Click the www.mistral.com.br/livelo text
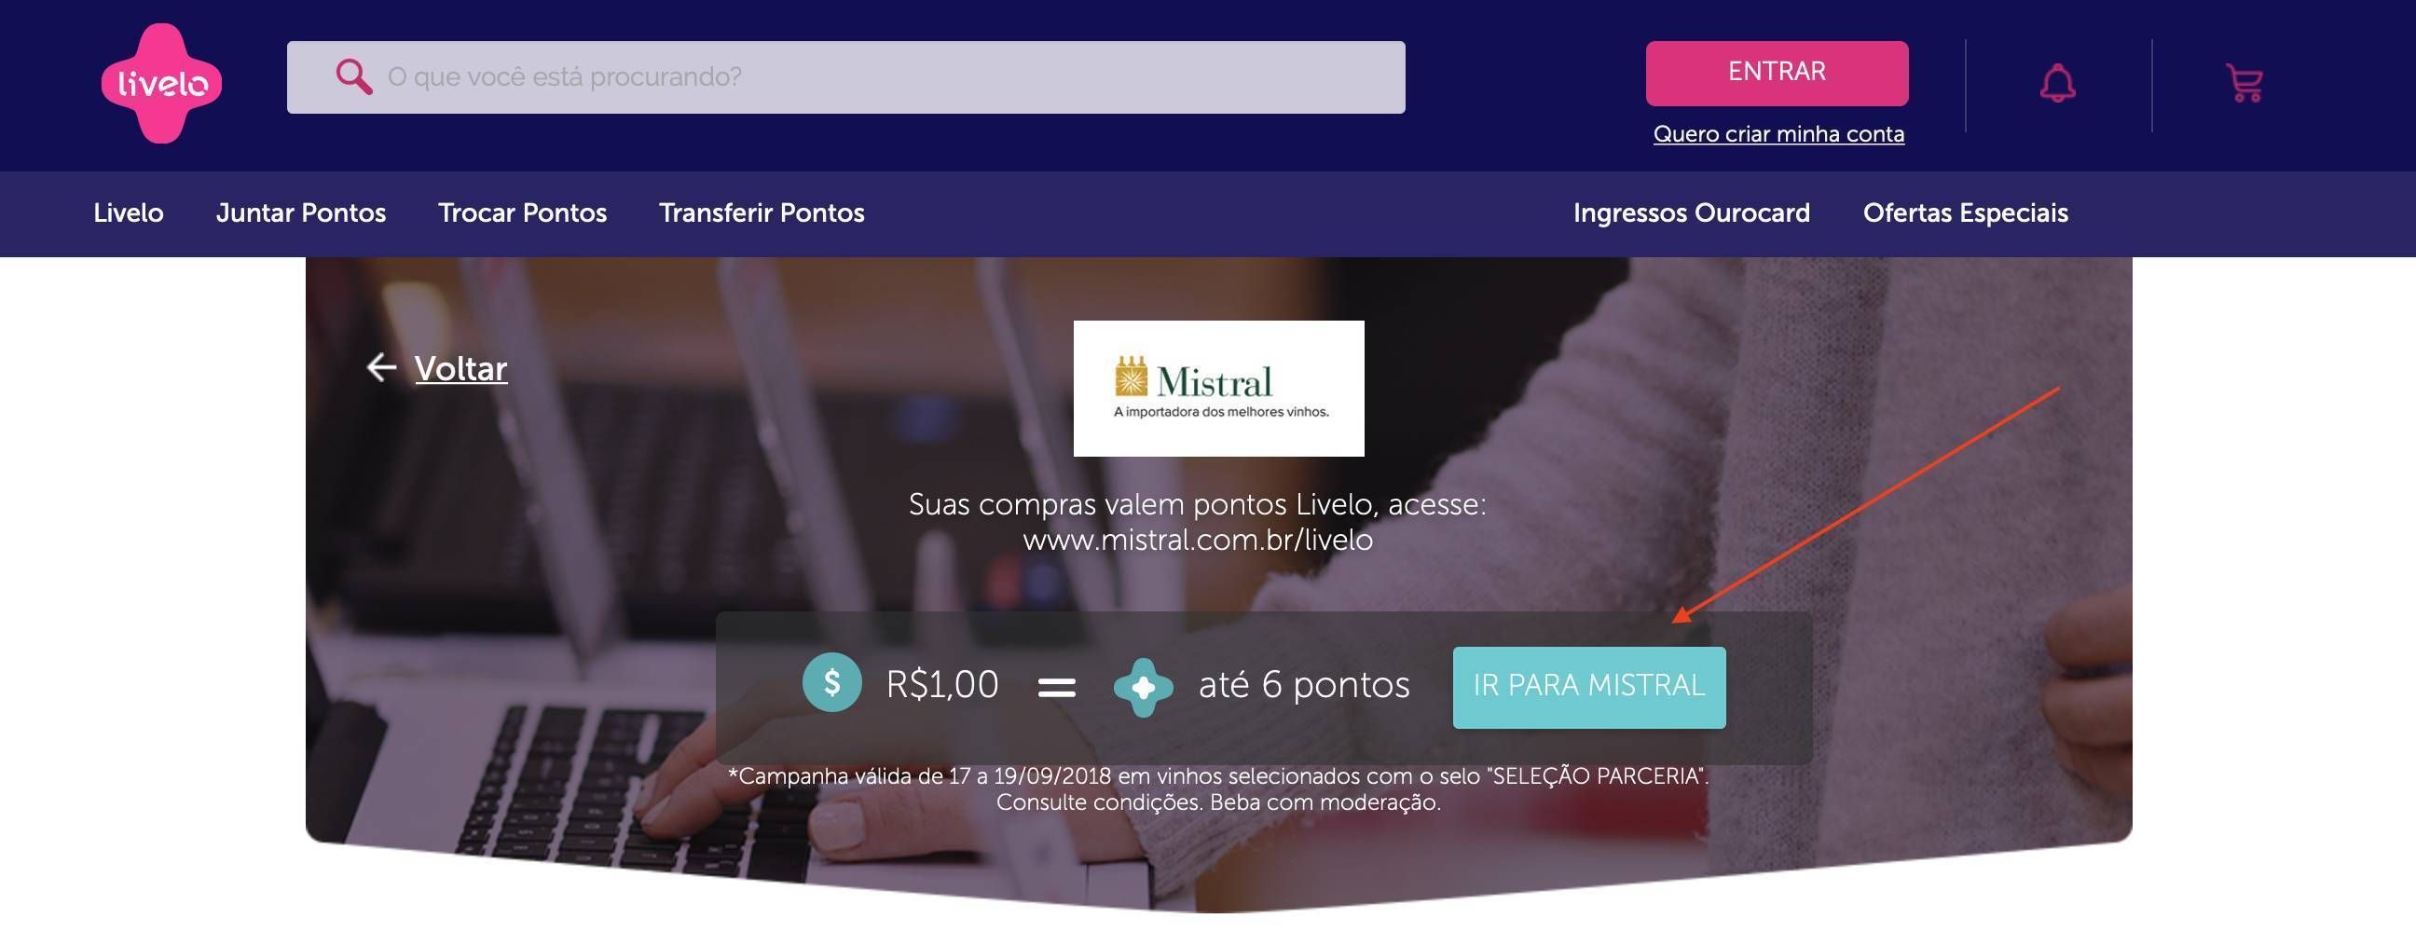 pos(1198,540)
